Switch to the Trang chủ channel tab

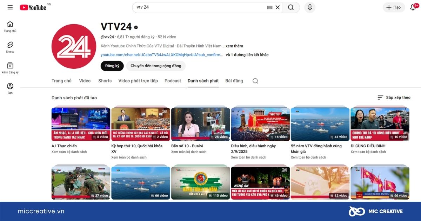pyautogui.click(x=61, y=81)
